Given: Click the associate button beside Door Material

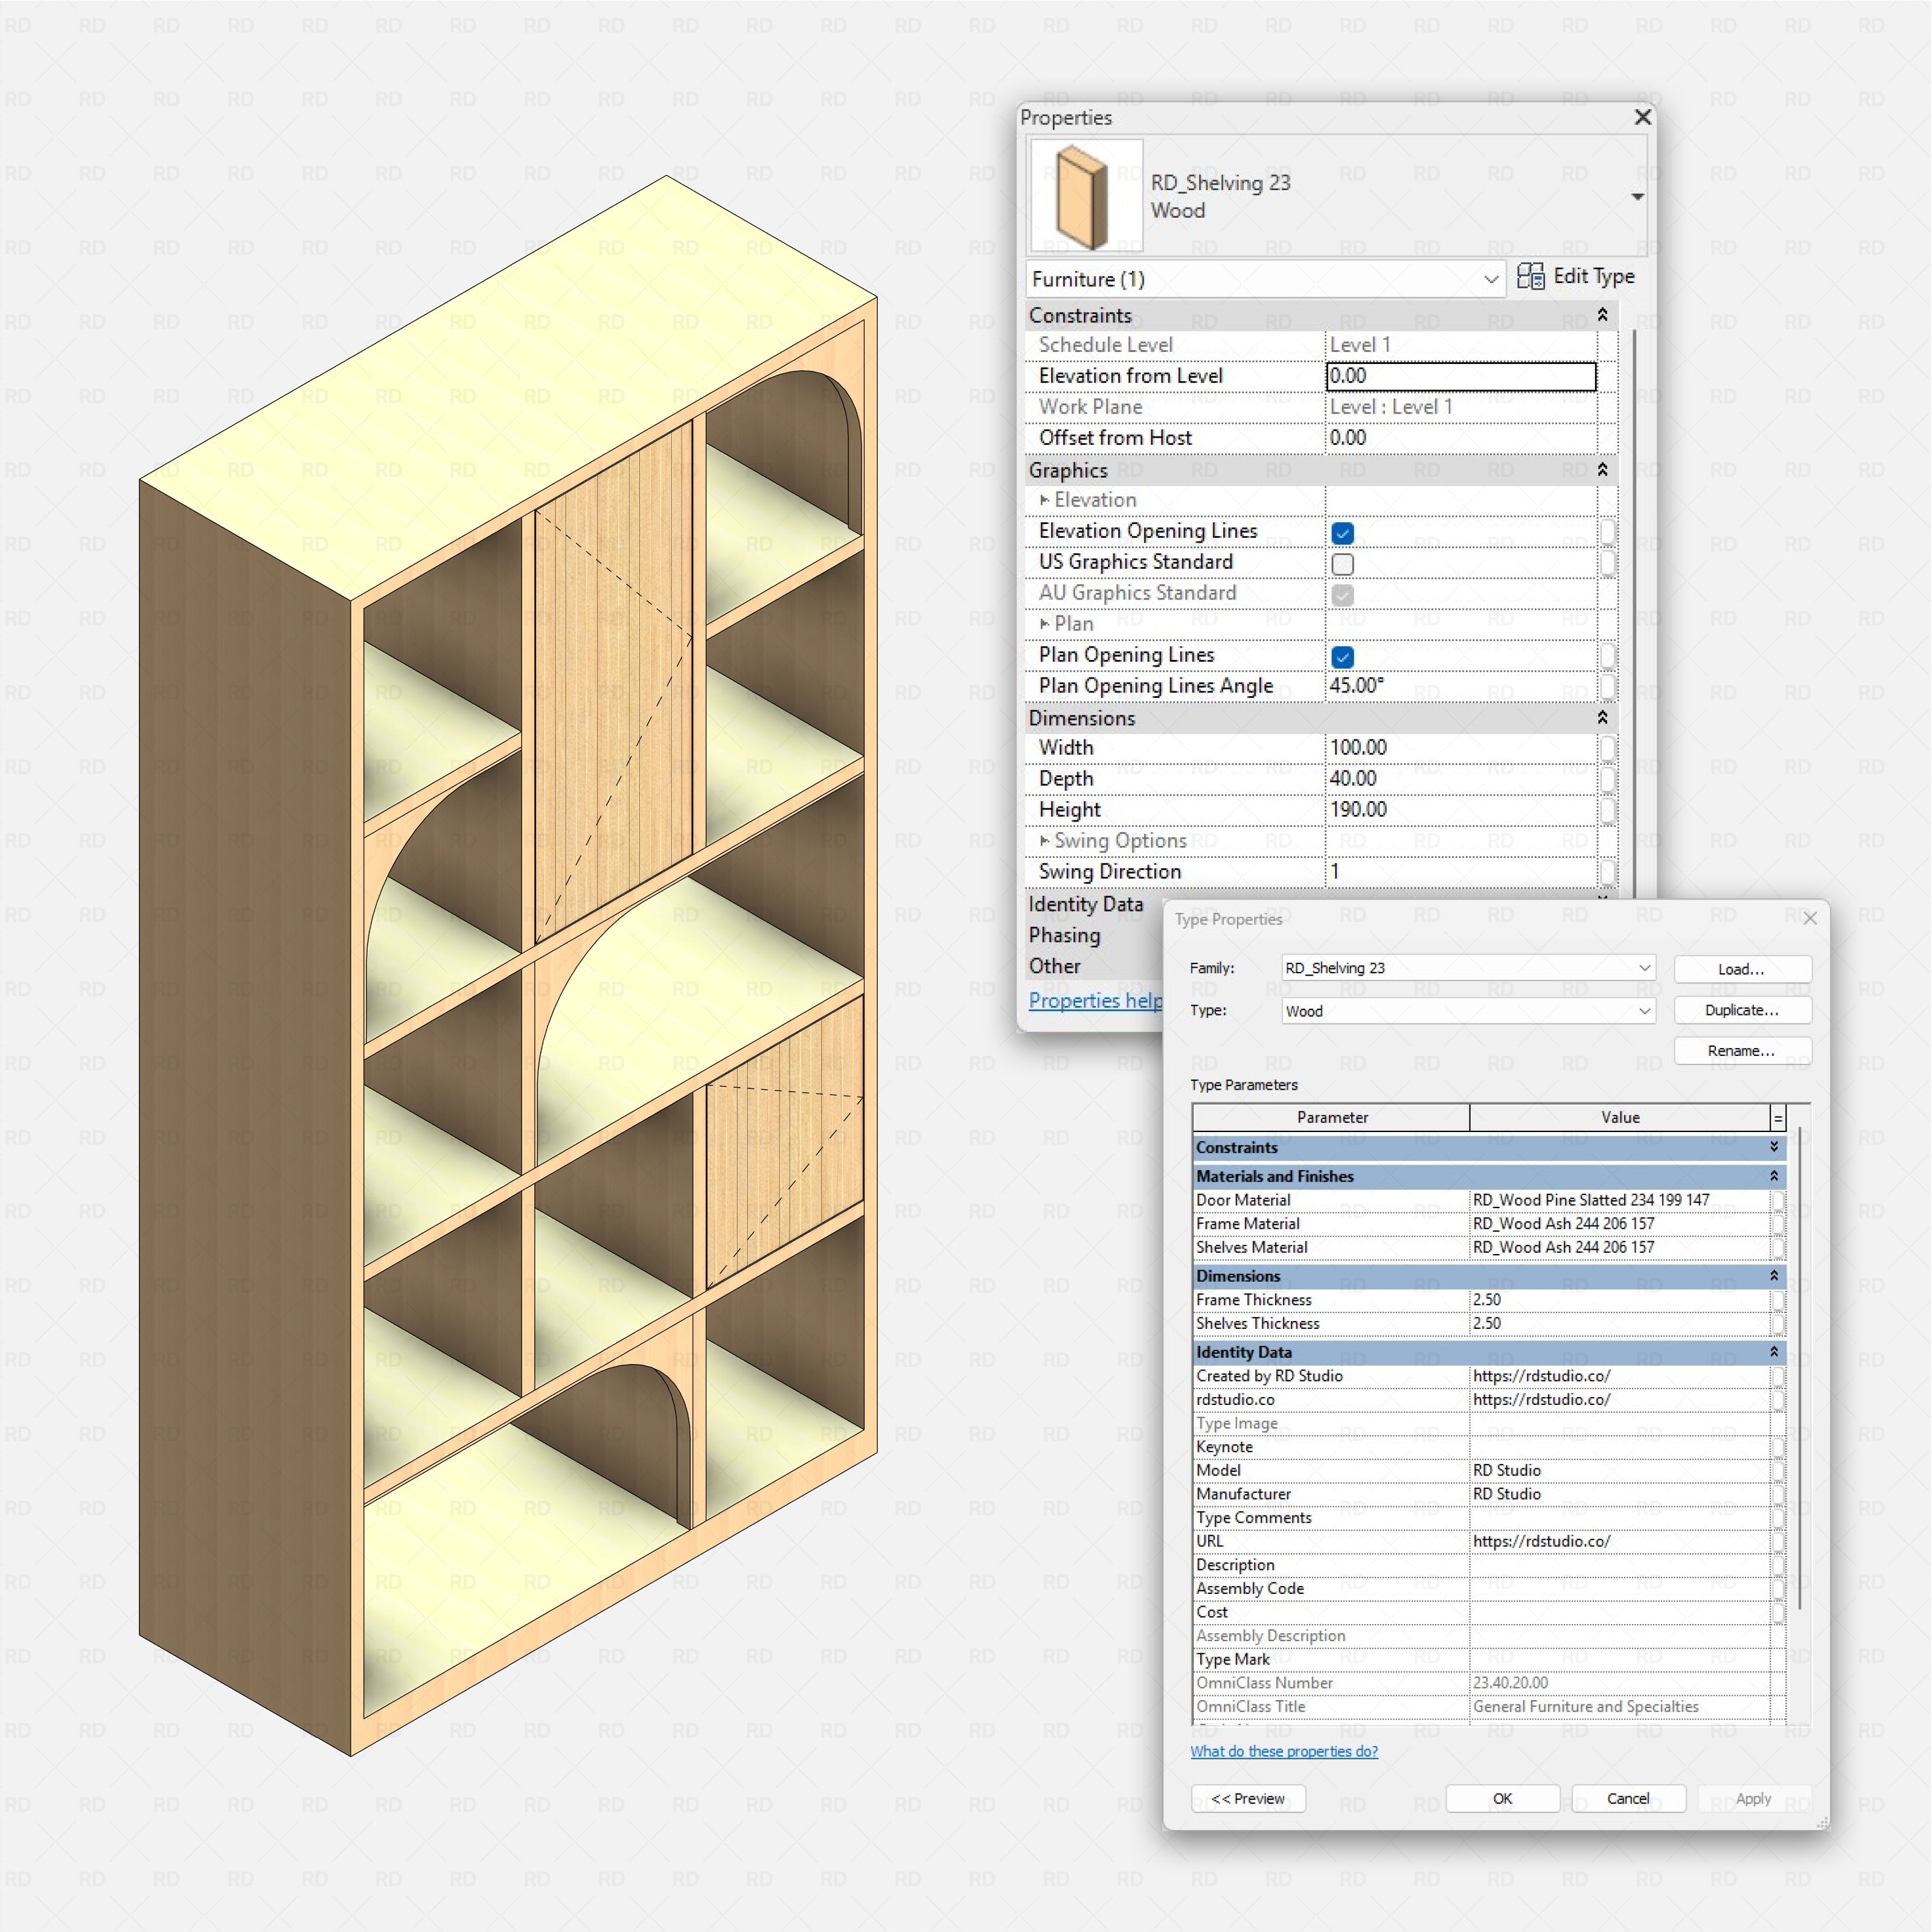Looking at the screenshot, I should click(x=1778, y=1200).
